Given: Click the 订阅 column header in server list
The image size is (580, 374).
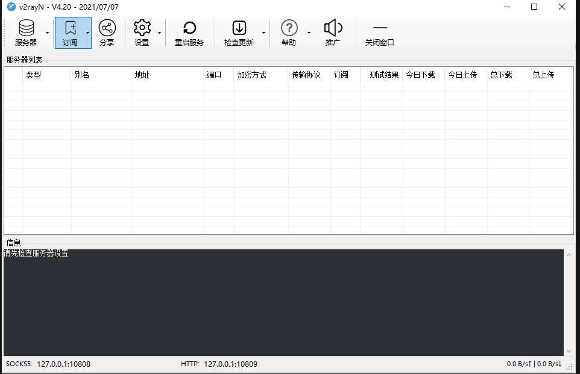Looking at the screenshot, I should click(345, 75).
